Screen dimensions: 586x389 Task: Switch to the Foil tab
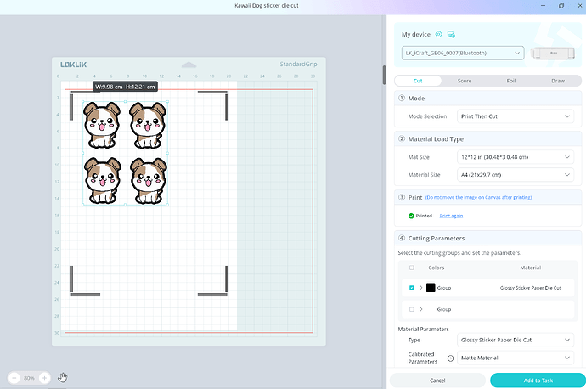coord(510,81)
